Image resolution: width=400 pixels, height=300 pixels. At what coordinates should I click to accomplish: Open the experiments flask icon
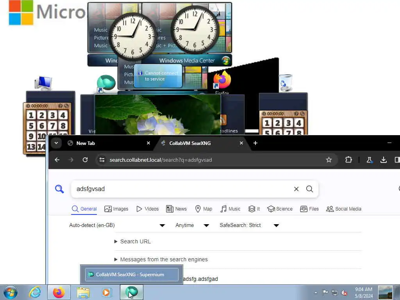(x=369, y=160)
